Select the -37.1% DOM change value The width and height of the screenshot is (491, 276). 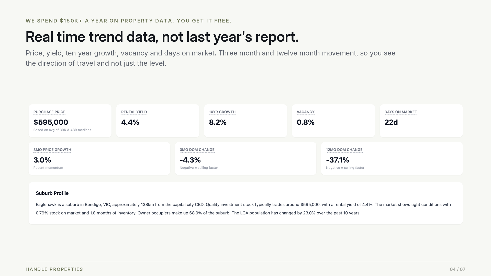tap(338, 160)
